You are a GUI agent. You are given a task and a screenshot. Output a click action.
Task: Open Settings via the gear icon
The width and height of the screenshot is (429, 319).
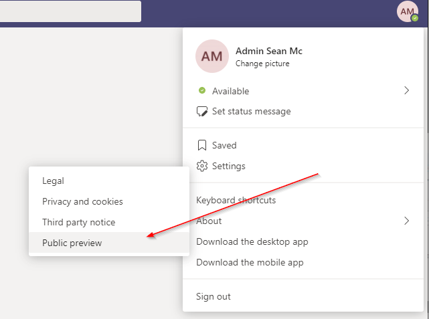click(201, 166)
